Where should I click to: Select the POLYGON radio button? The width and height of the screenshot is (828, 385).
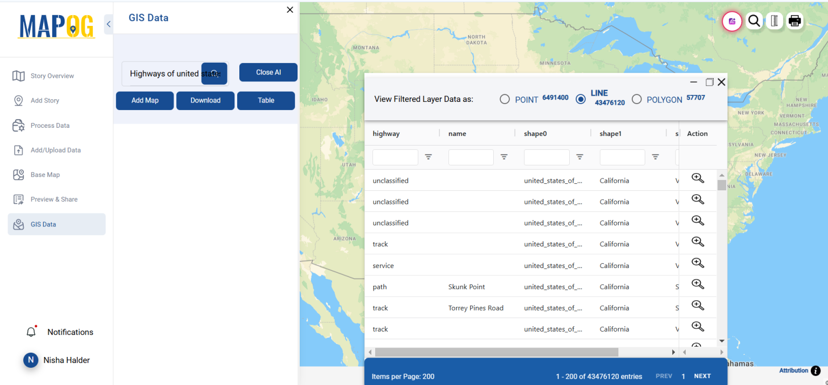tap(637, 99)
